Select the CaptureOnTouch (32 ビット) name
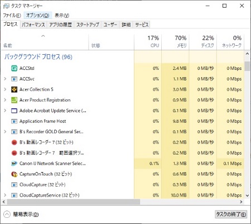The image size is (251, 224). point(46,174)
